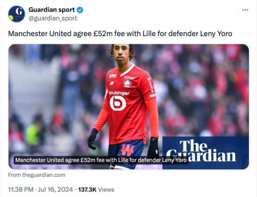Open the Guardian sport display name

pos(52,10)
